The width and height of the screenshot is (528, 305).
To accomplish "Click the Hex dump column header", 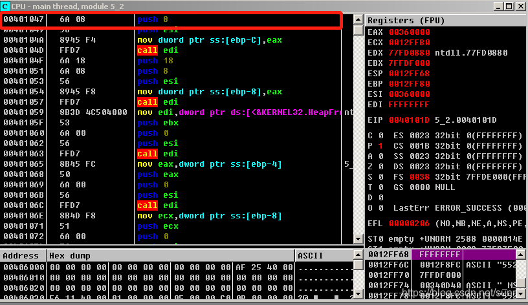I will point(170,256).
